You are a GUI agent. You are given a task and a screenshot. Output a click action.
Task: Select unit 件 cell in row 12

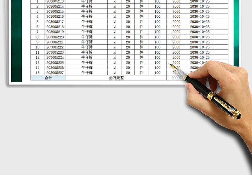[141, 57]
